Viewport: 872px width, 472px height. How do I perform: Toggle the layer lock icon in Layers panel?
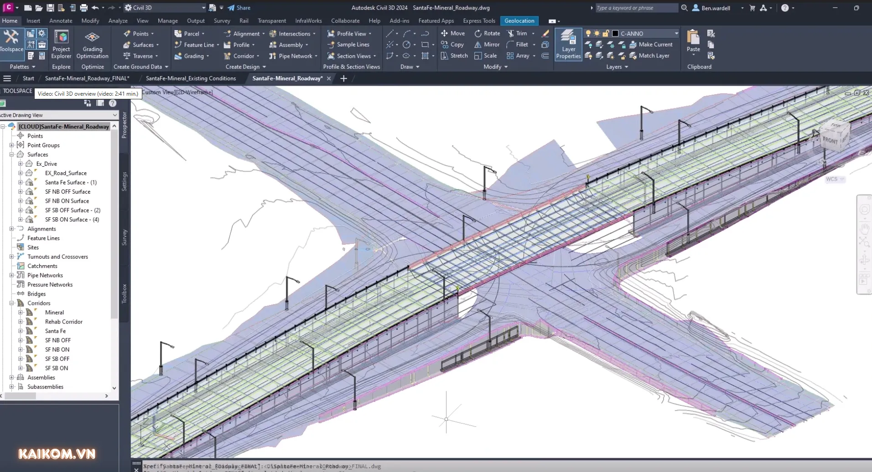coord(606,33)
